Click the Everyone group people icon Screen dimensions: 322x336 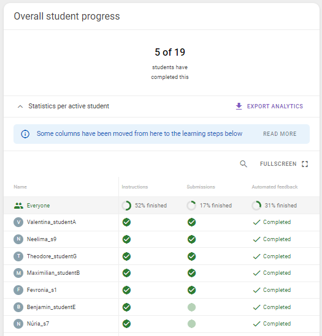click(18, 206)
